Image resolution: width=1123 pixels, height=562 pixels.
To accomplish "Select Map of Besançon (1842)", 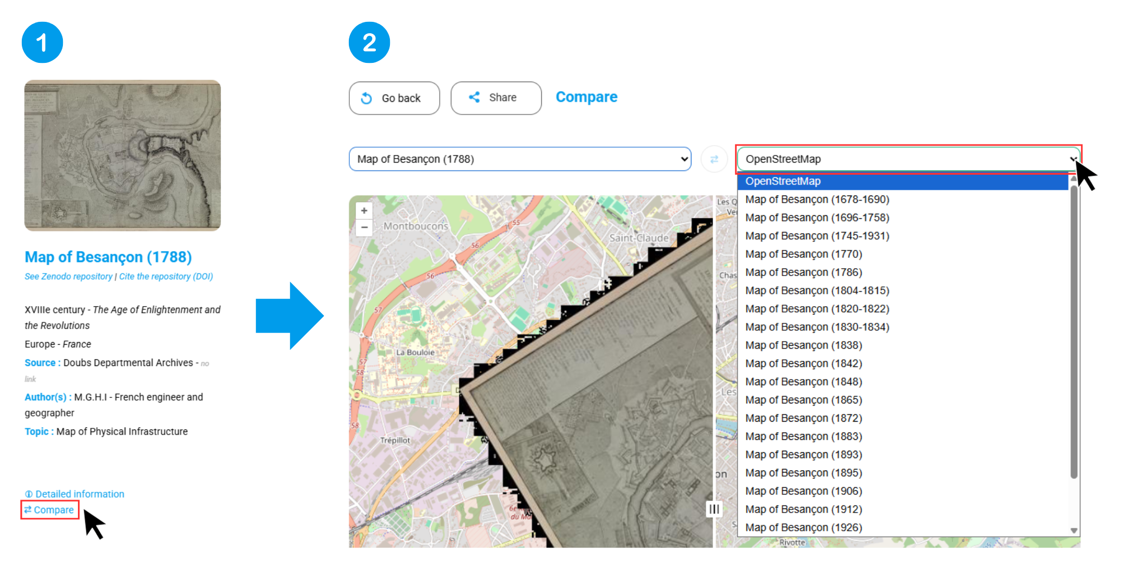I will pyautogui.click(x=903, y=363).
